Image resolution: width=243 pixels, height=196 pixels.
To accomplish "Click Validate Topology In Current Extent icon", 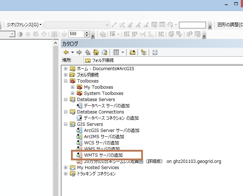I will coord(179,34).
